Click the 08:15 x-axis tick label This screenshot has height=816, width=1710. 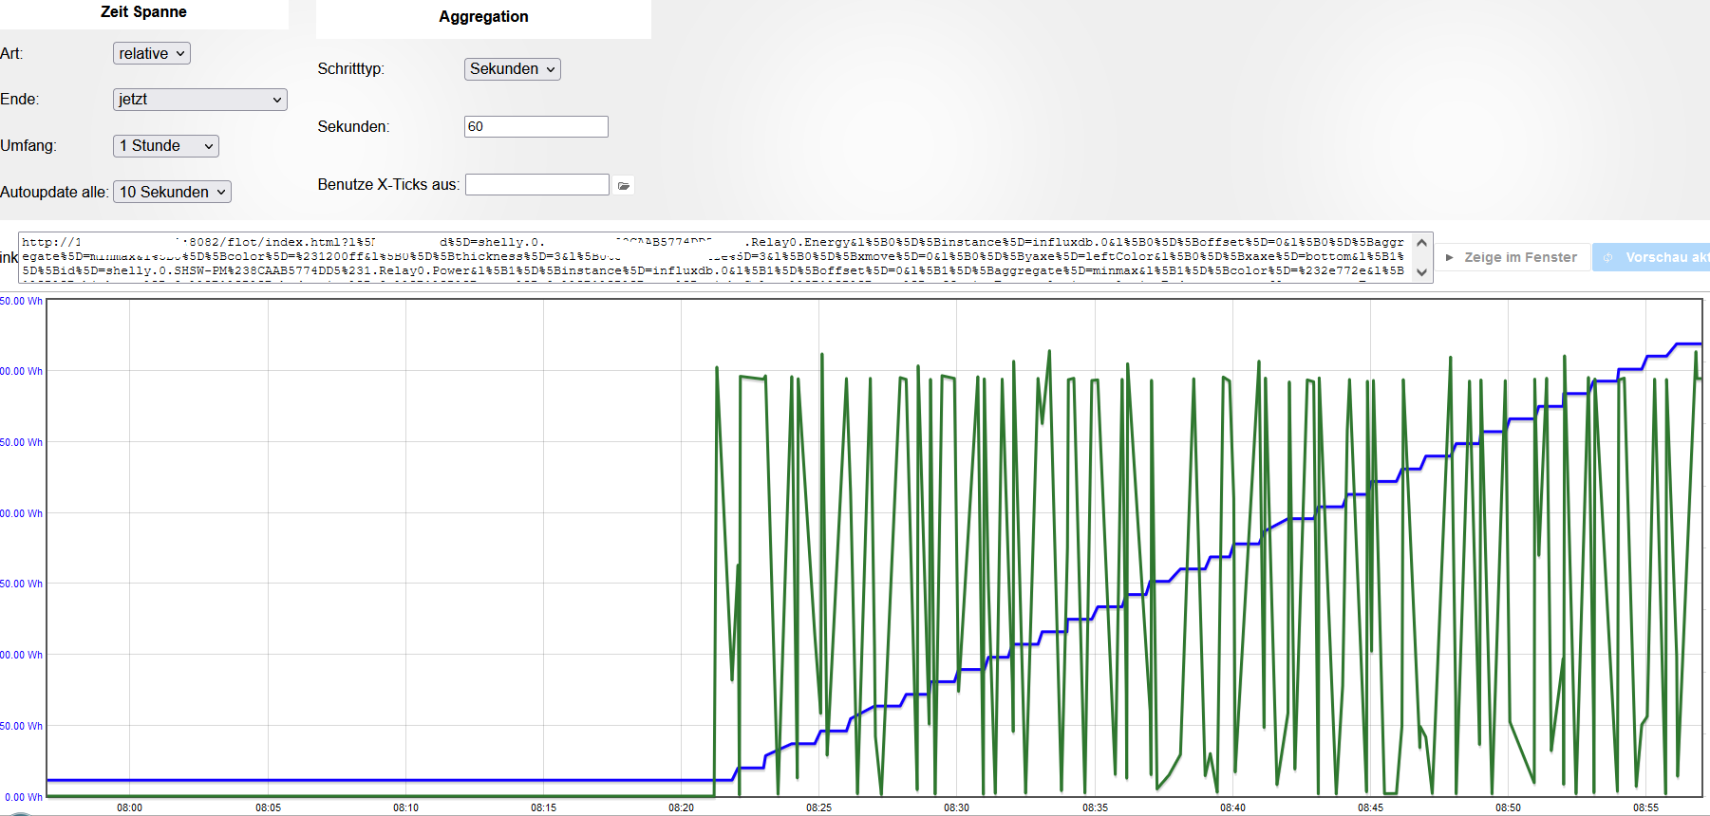[544, 808]
